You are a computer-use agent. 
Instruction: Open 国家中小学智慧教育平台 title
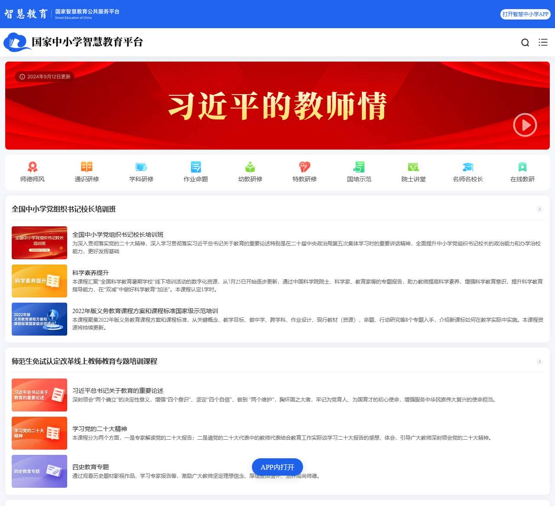tap(87, 42)
